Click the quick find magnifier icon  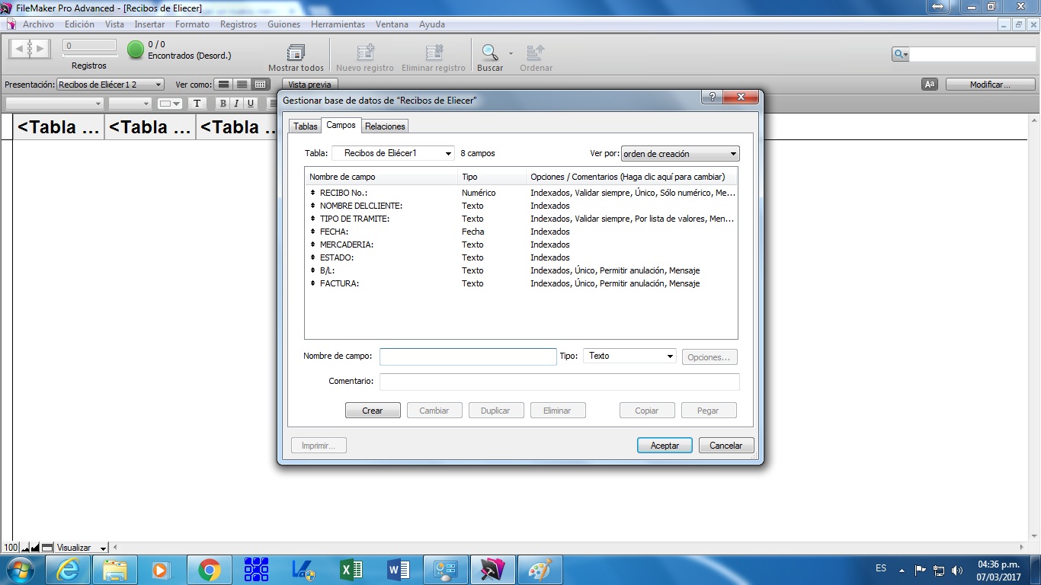pyautogui.click(x=900, y=54)
